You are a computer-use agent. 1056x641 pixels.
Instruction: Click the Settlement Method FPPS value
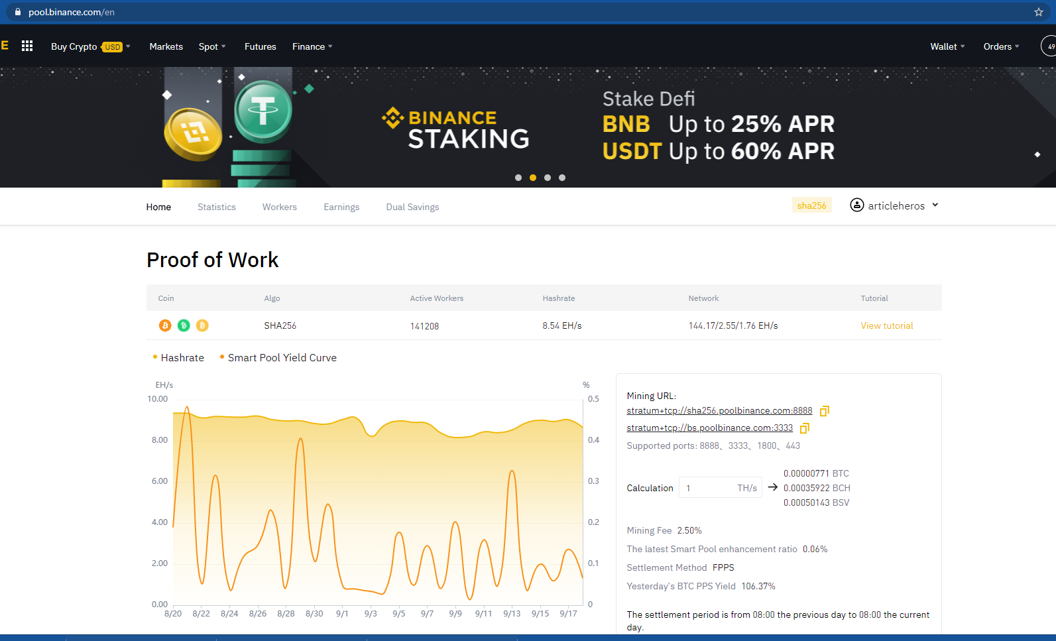pyautogui.click(x=723, y=567)
